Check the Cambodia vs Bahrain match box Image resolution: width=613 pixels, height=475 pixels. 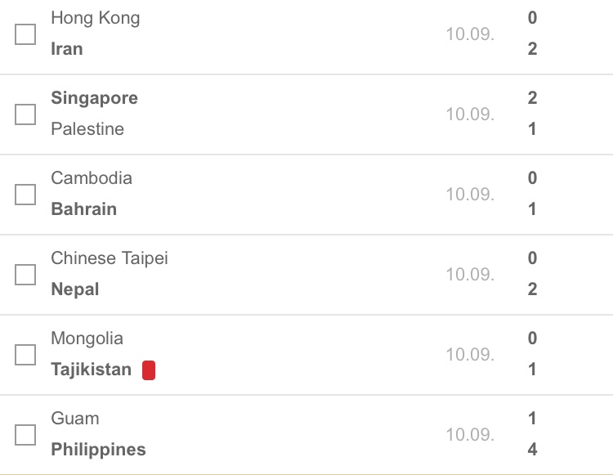[x=25, y=195]
